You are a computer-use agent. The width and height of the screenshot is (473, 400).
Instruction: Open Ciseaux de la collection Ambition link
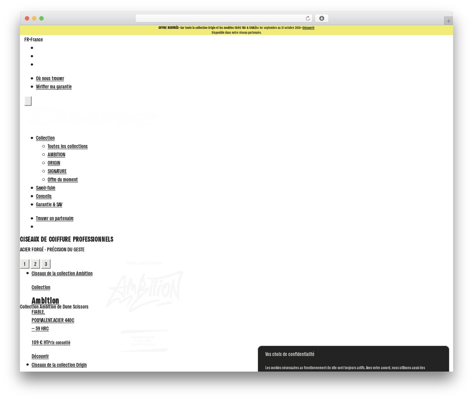coord(62,273)
